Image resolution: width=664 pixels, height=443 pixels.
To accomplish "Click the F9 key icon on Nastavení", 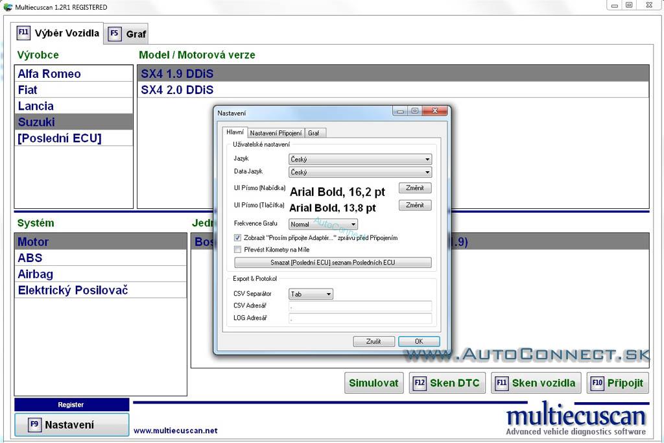I will [x=34, y=424].
